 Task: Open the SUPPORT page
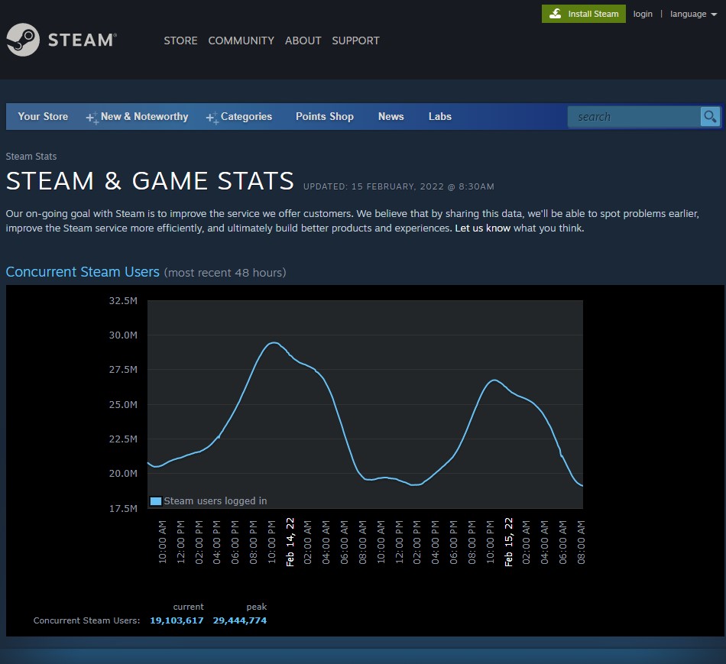[x=355, y=40]
